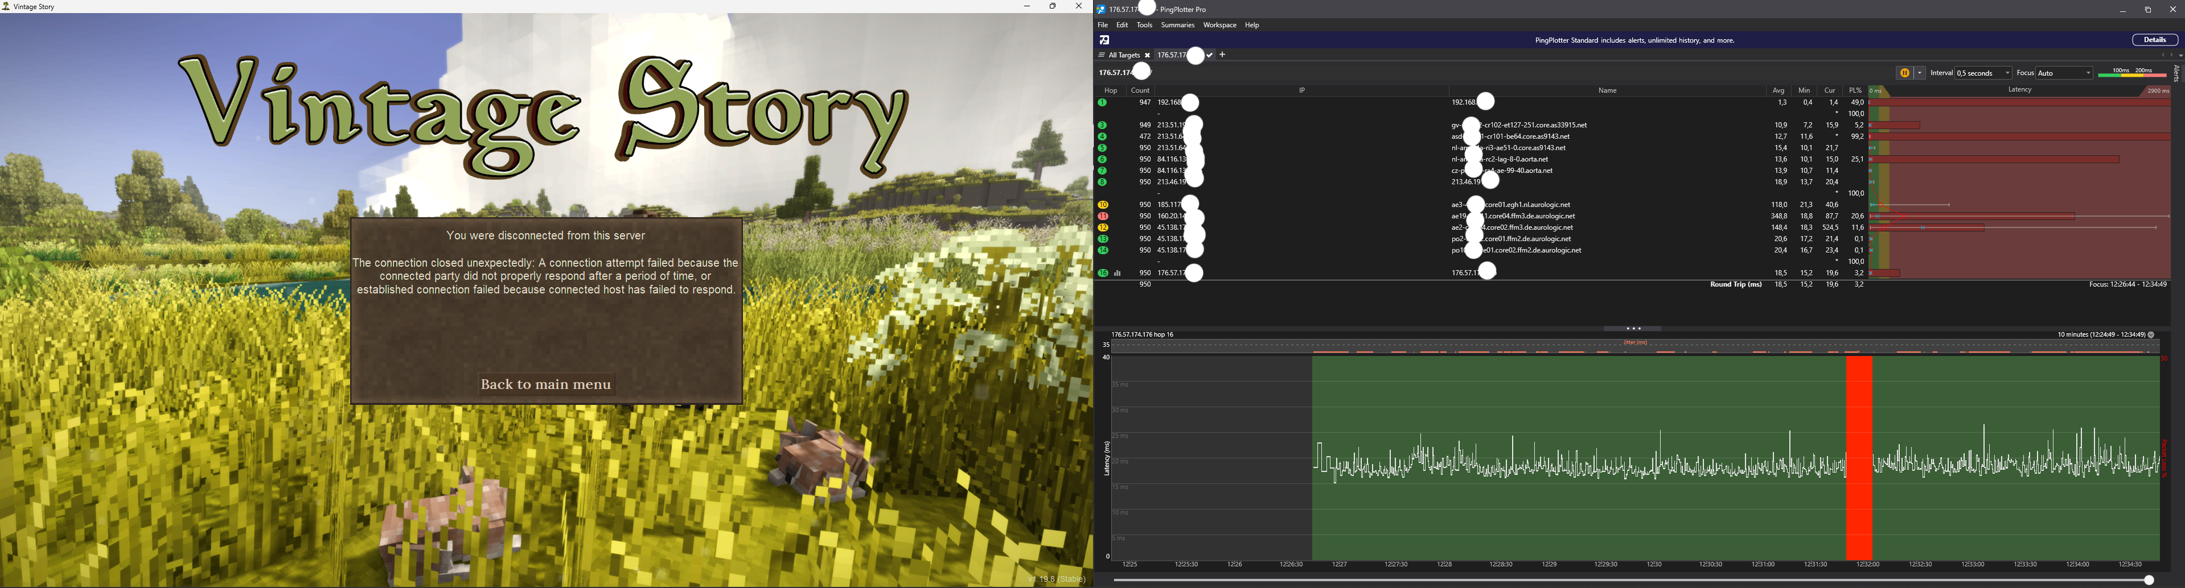Screen dimensions: 2185x588
Task: Open the Alerts side panel
Action: (2176, 74)
